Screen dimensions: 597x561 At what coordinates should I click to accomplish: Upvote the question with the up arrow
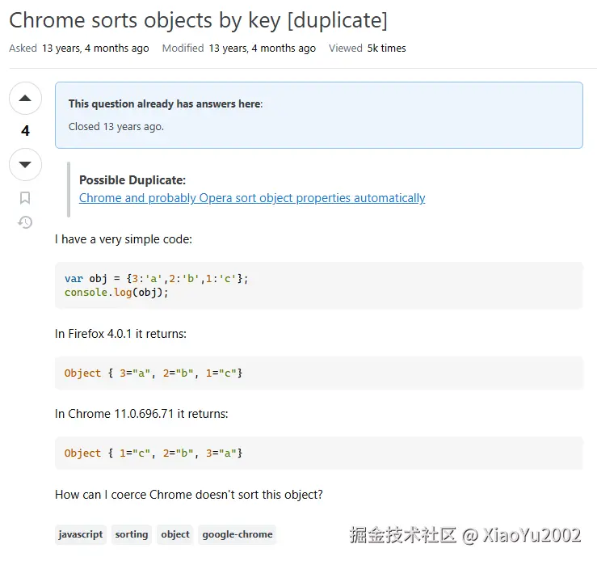pos(25,99)
